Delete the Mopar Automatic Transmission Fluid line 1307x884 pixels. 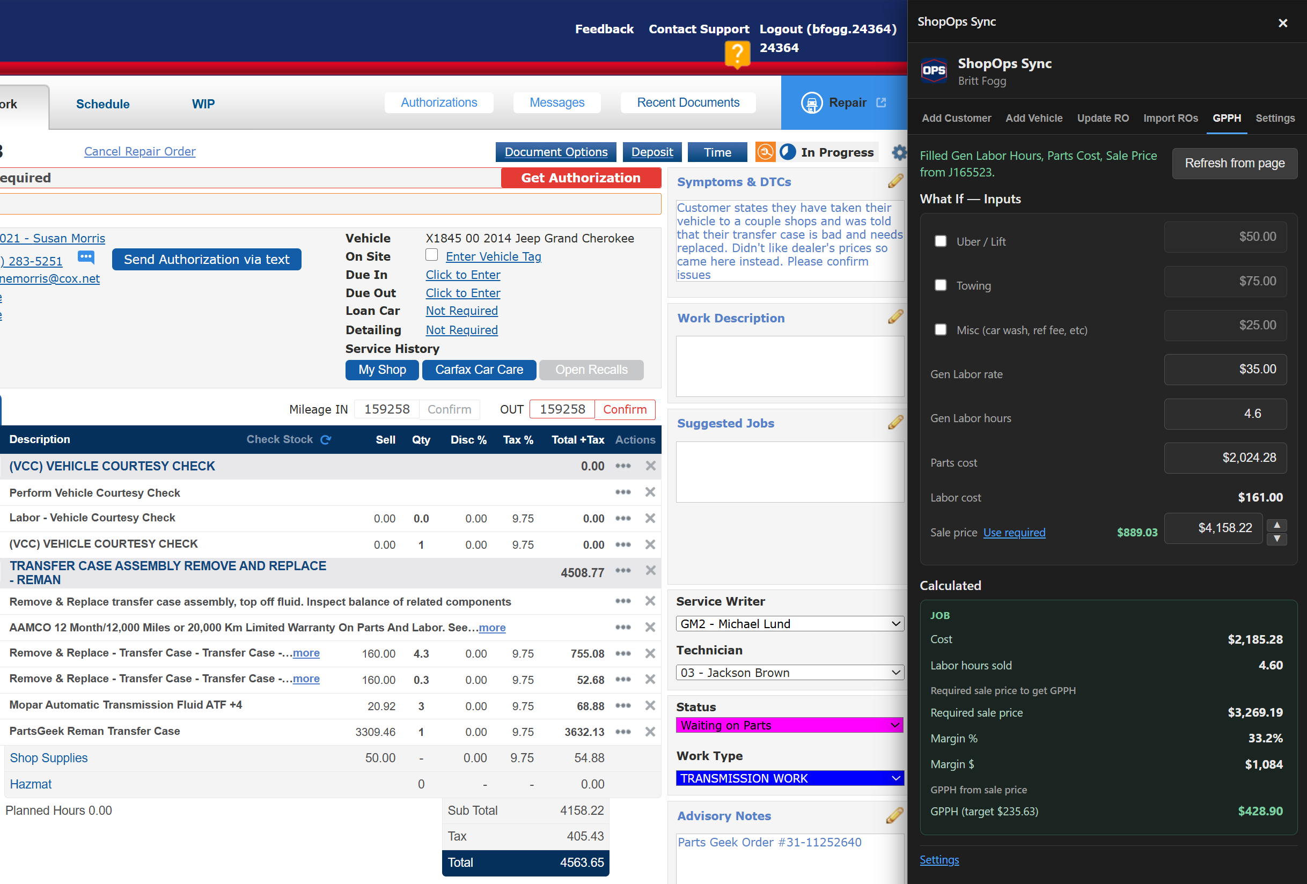650,706
